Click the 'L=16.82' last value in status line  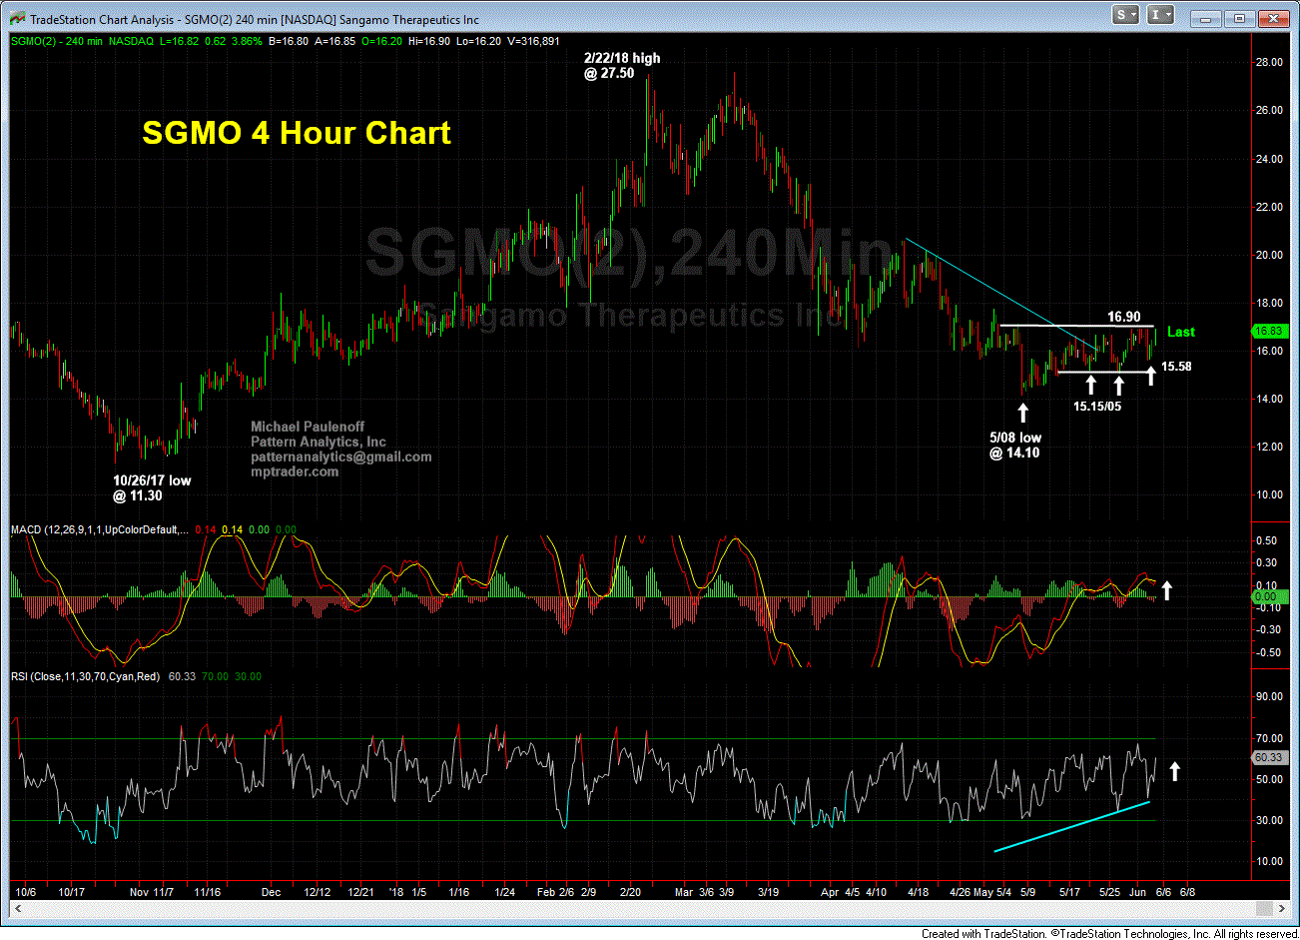pos(180,41)
